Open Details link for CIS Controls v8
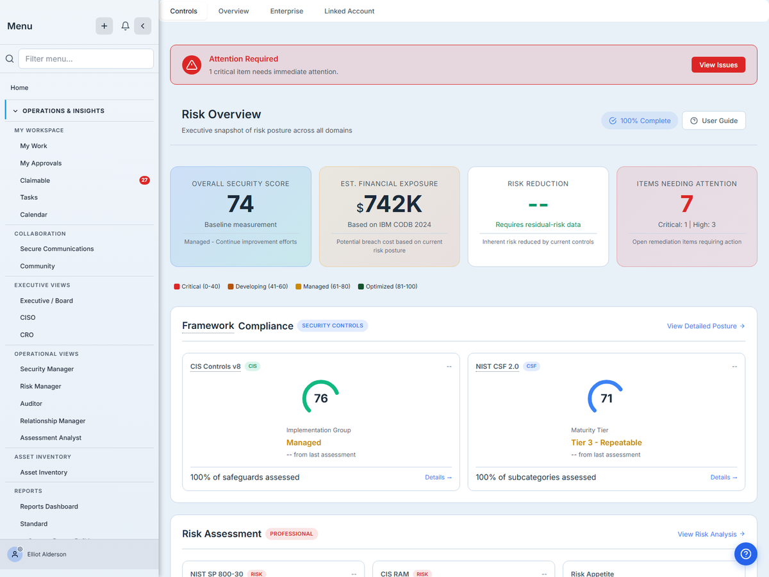This screenshot has width=769, height=577. coord(438,478)
